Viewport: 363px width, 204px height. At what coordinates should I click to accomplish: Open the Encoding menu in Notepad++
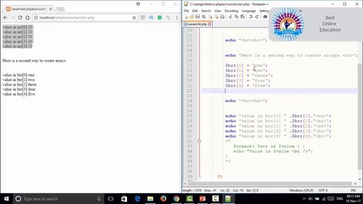tap(231, 11)
